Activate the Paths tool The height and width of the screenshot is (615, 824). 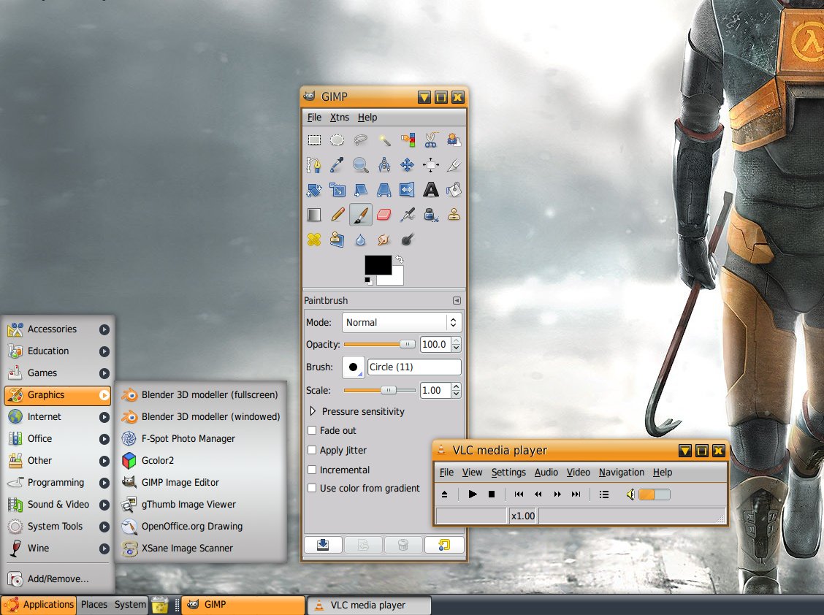[314, 165]
